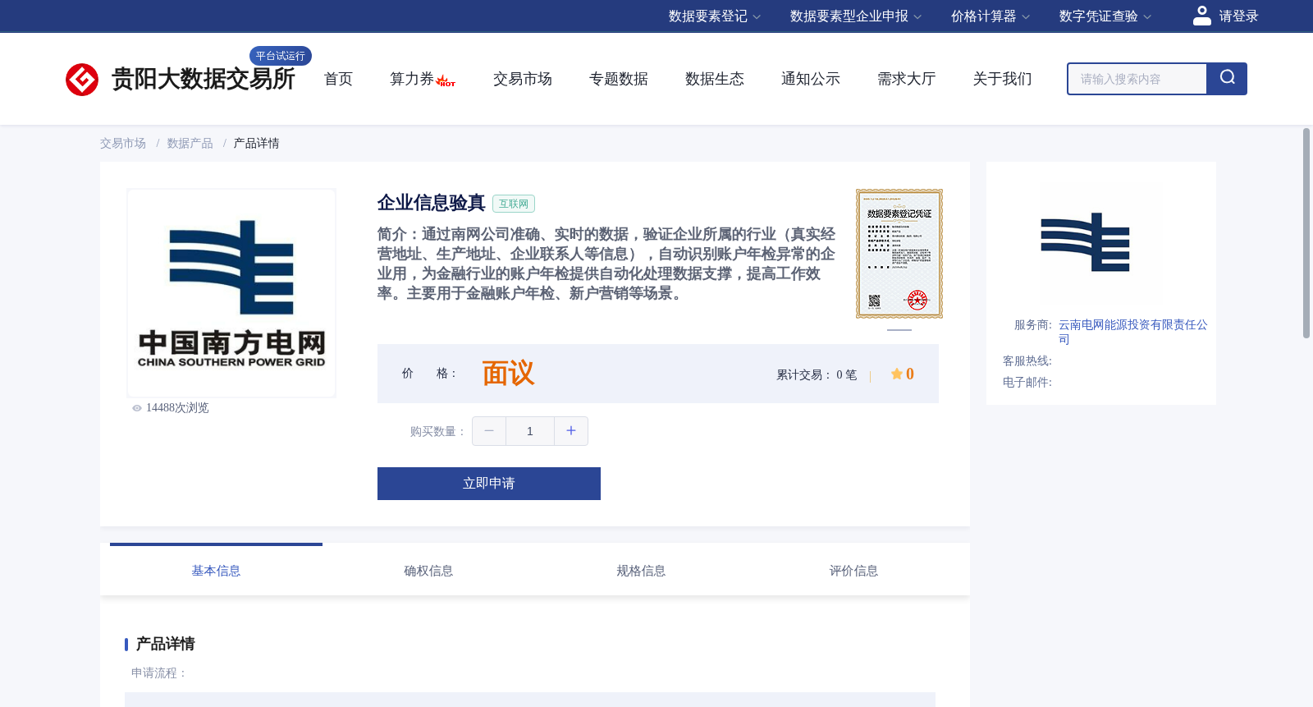Image resolution: width=1313 pixels, height=707 pixels.
Task: Click the 立即申请 apply button
Action: 489,484
